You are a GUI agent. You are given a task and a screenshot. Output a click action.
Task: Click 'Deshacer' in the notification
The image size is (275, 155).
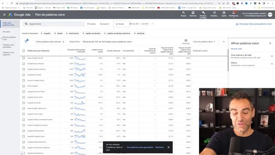click(159, 147)
